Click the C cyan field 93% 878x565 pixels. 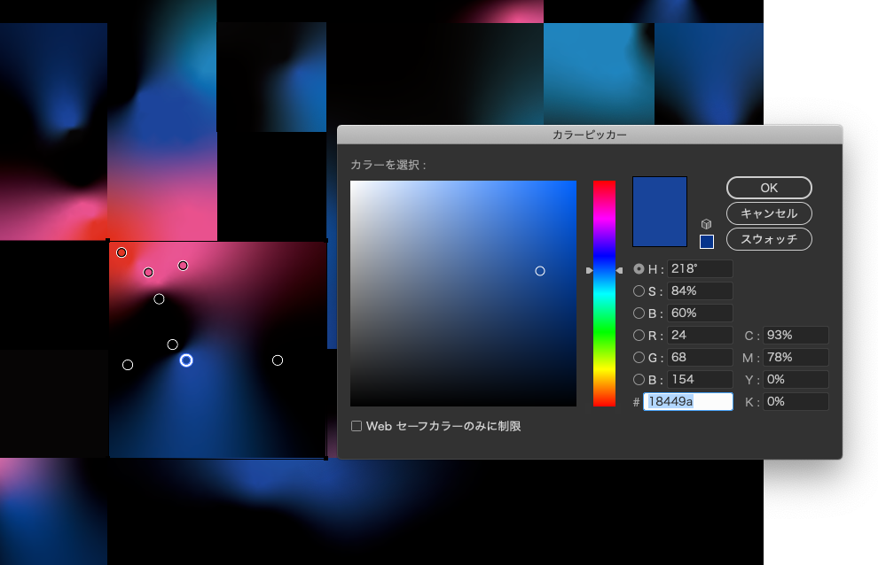coord(796,335)
